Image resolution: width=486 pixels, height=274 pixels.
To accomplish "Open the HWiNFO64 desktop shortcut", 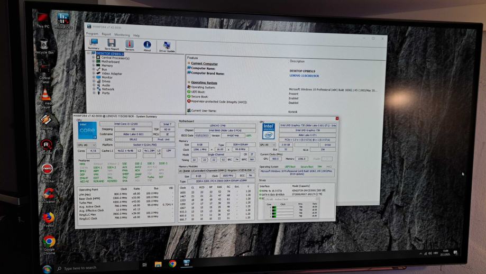I will coord(63,21).
